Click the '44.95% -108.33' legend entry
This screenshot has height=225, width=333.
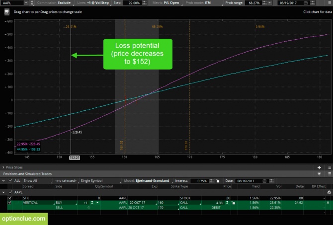pyautogui.click(x=28, y=149)
